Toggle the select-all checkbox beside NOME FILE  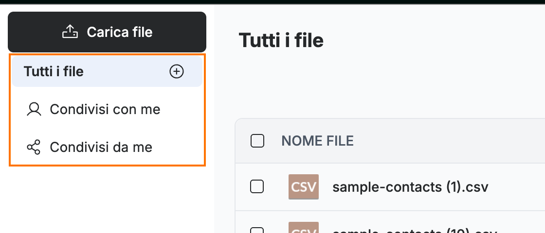coord(257,141)
